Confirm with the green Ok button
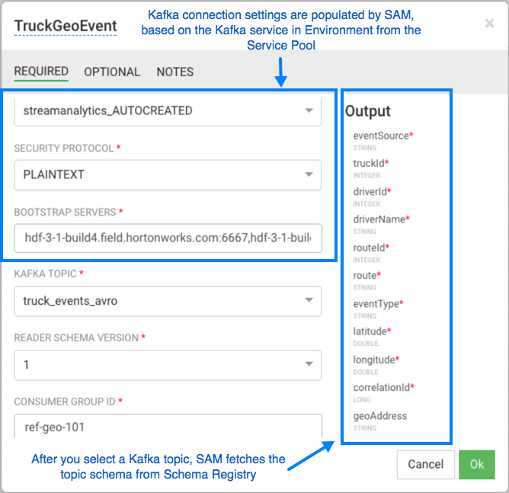 (476, 464)
